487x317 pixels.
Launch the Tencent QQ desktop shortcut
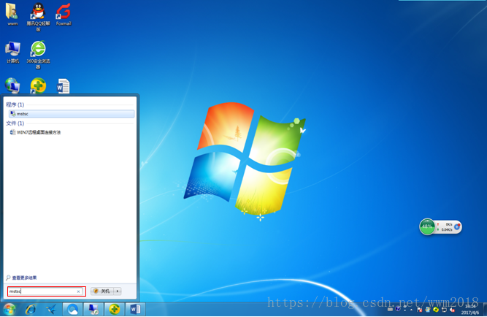[38, 17]
